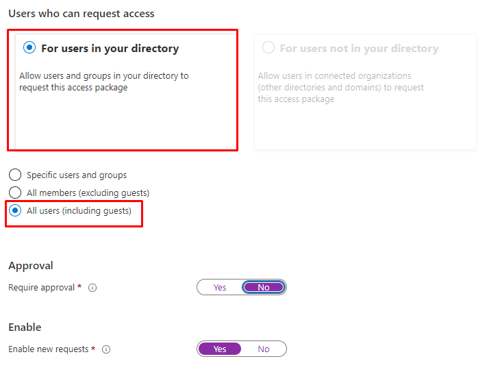Image resolution: width=489 pixels, height=385 pixels.
Task: Choose the "Specific users and groups" option
Action: 15,175
